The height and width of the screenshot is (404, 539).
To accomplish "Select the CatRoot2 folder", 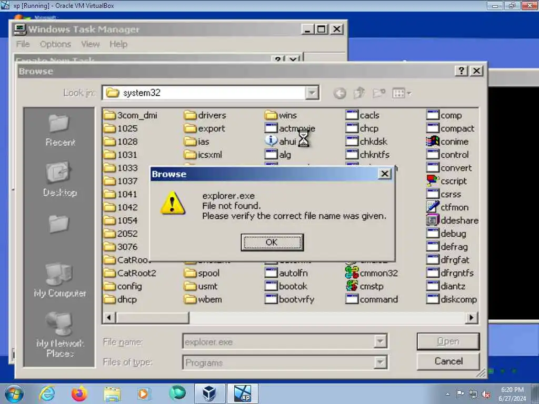I will [x=130, y=273].
